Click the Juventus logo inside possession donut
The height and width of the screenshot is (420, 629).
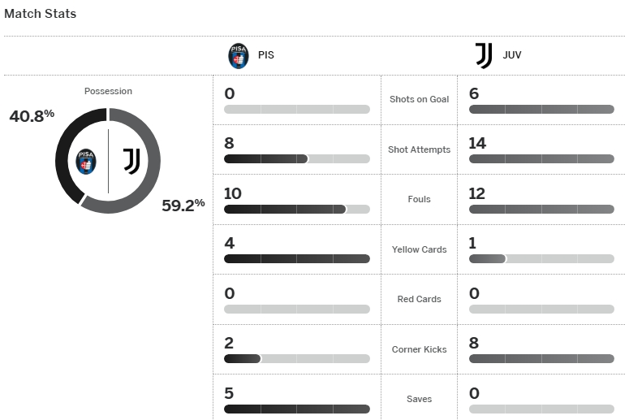(x=131, y=161)
